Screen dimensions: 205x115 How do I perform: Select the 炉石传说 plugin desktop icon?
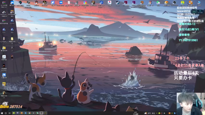point(12,14)
